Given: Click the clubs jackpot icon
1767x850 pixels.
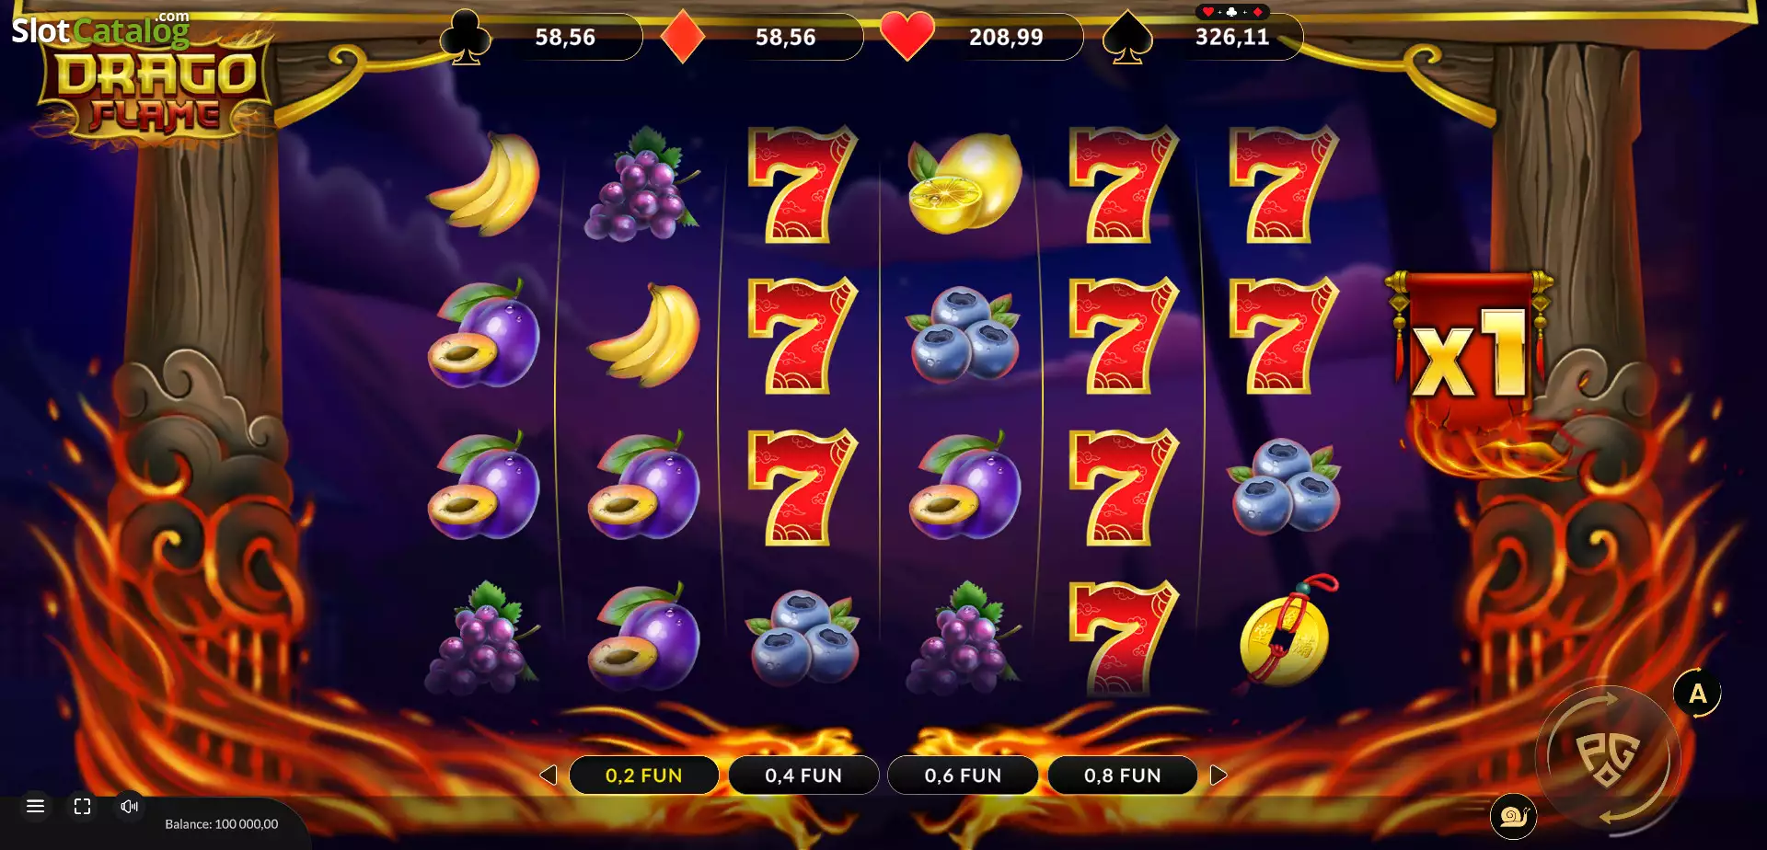Looking at the screenshot, I should 466,37.
